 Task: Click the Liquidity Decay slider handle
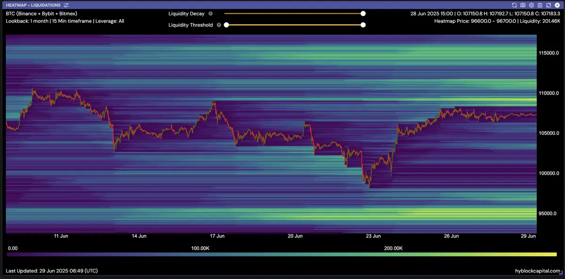point(363,14)
